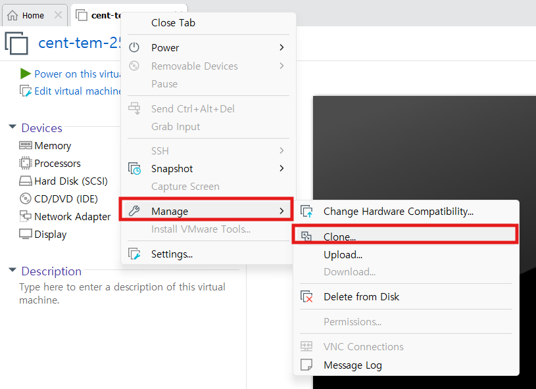Click the Clone icon in submenu
This screenshot has height=389, width=536.
click(306, 236)
